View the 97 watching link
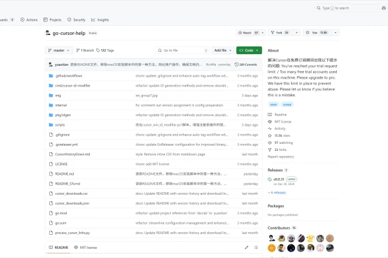388x258 pixels. (x=281, y=143)
